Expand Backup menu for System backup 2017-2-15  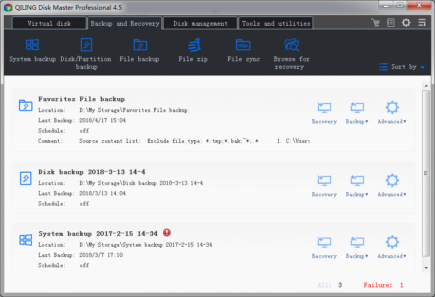(357, 247)
